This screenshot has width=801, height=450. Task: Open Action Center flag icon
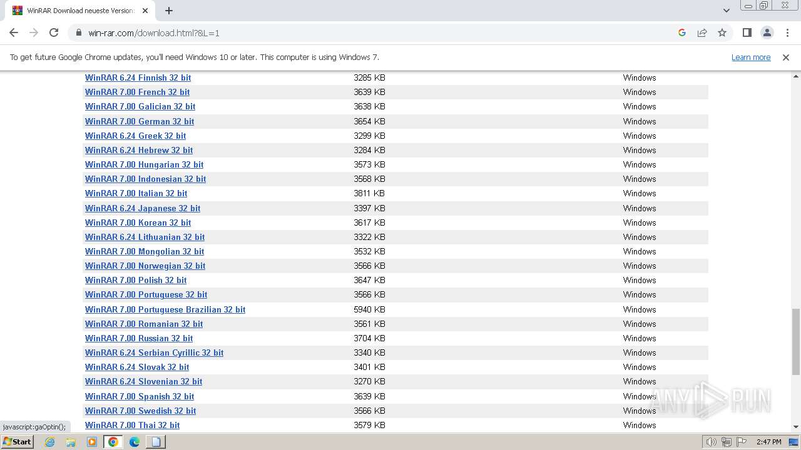(x=741, y=442)
